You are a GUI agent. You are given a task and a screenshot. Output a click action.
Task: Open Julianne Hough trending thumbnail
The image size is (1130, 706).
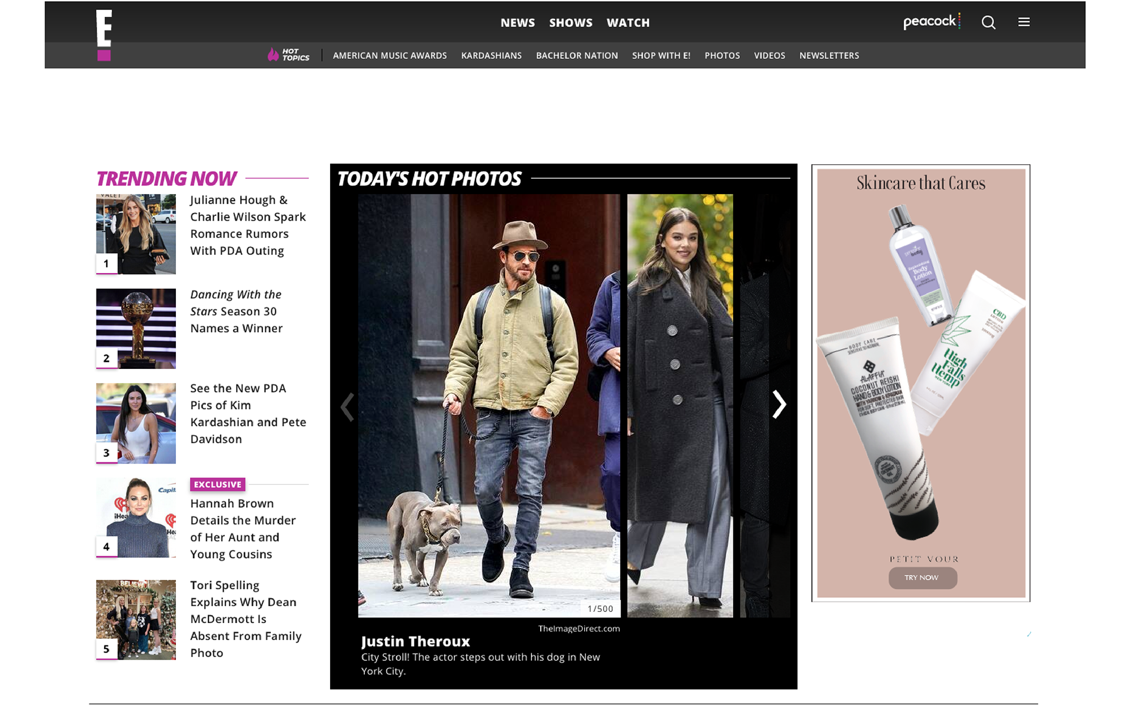(136, 234)
